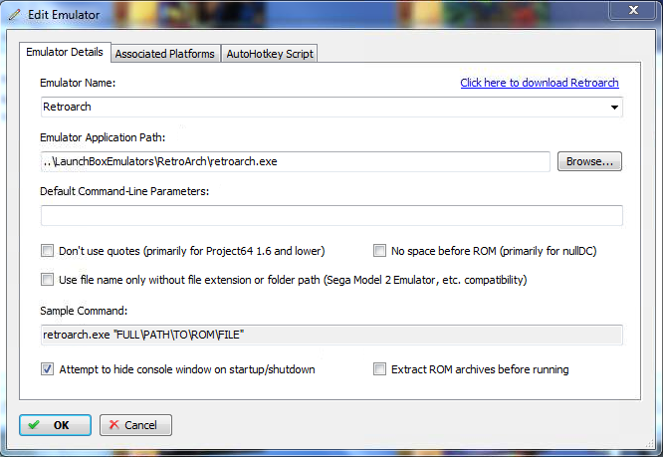Click the pencil icon in title bar
663x457 pixels.
pyautogui.click(x=15, y=15)
